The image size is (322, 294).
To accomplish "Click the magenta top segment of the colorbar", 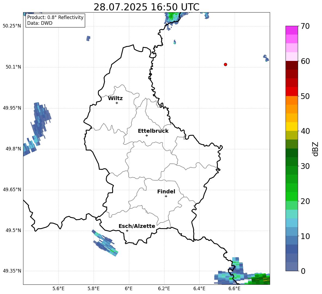I will point(292,30).
